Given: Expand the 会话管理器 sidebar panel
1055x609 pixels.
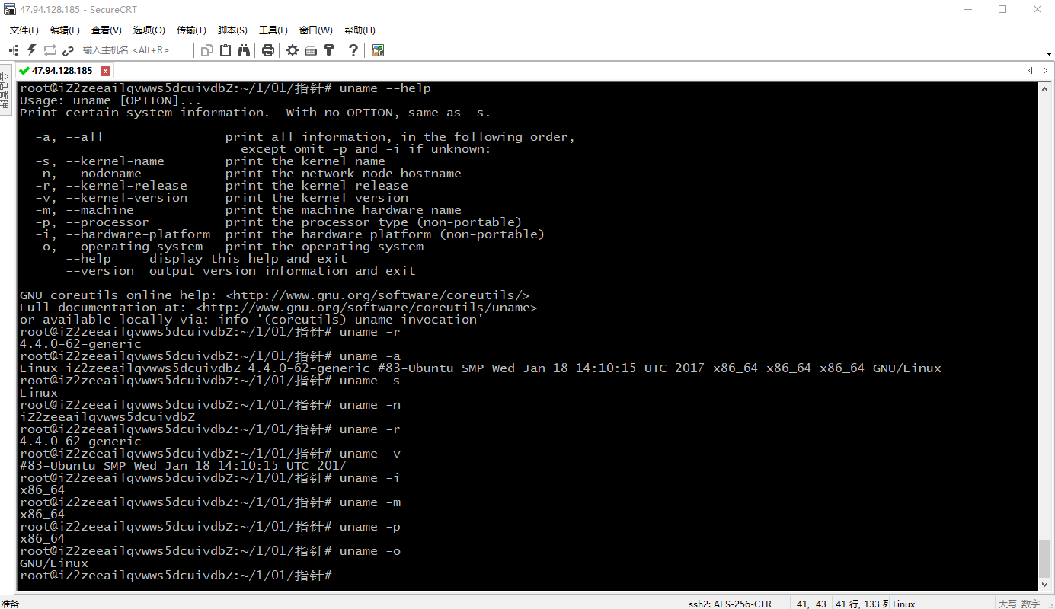Looking at the screenshot, I should click(5, 95).
